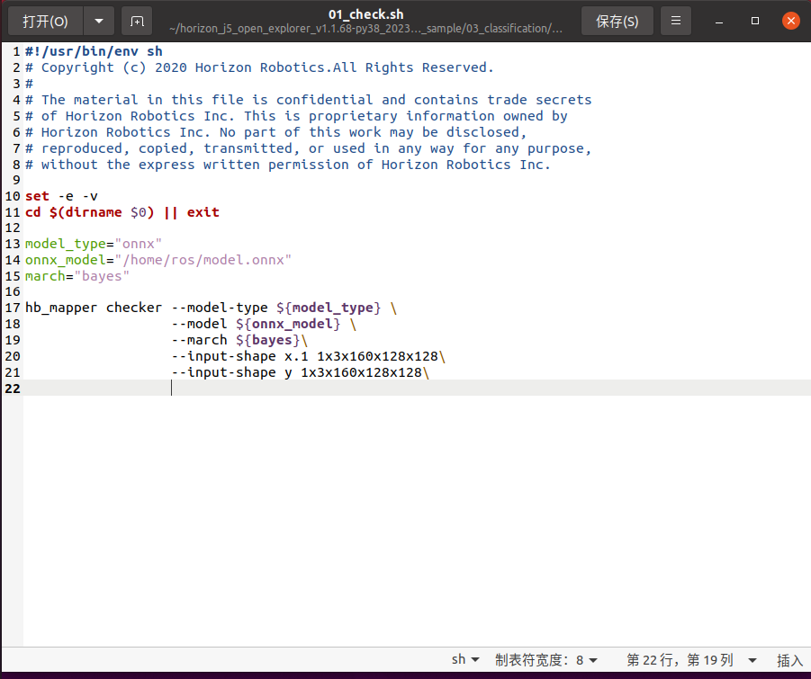Click the Save (保存) button
811x679 pixels.
click(x=617, y=22)
